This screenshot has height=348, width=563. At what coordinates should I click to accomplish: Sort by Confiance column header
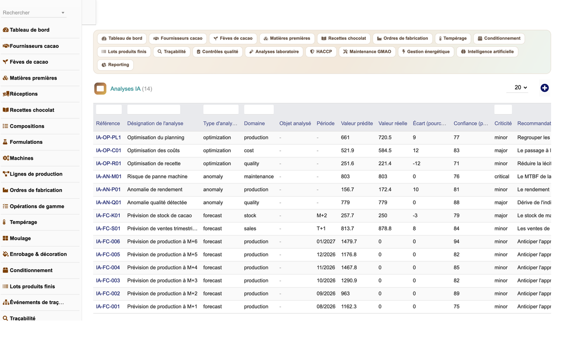point(471,124)
